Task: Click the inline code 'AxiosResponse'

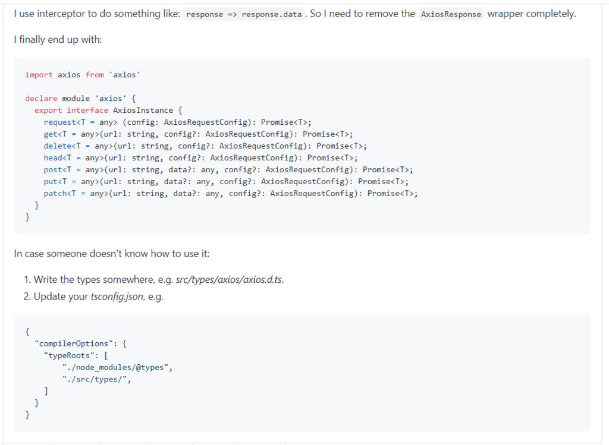Action: coord(451,14)
